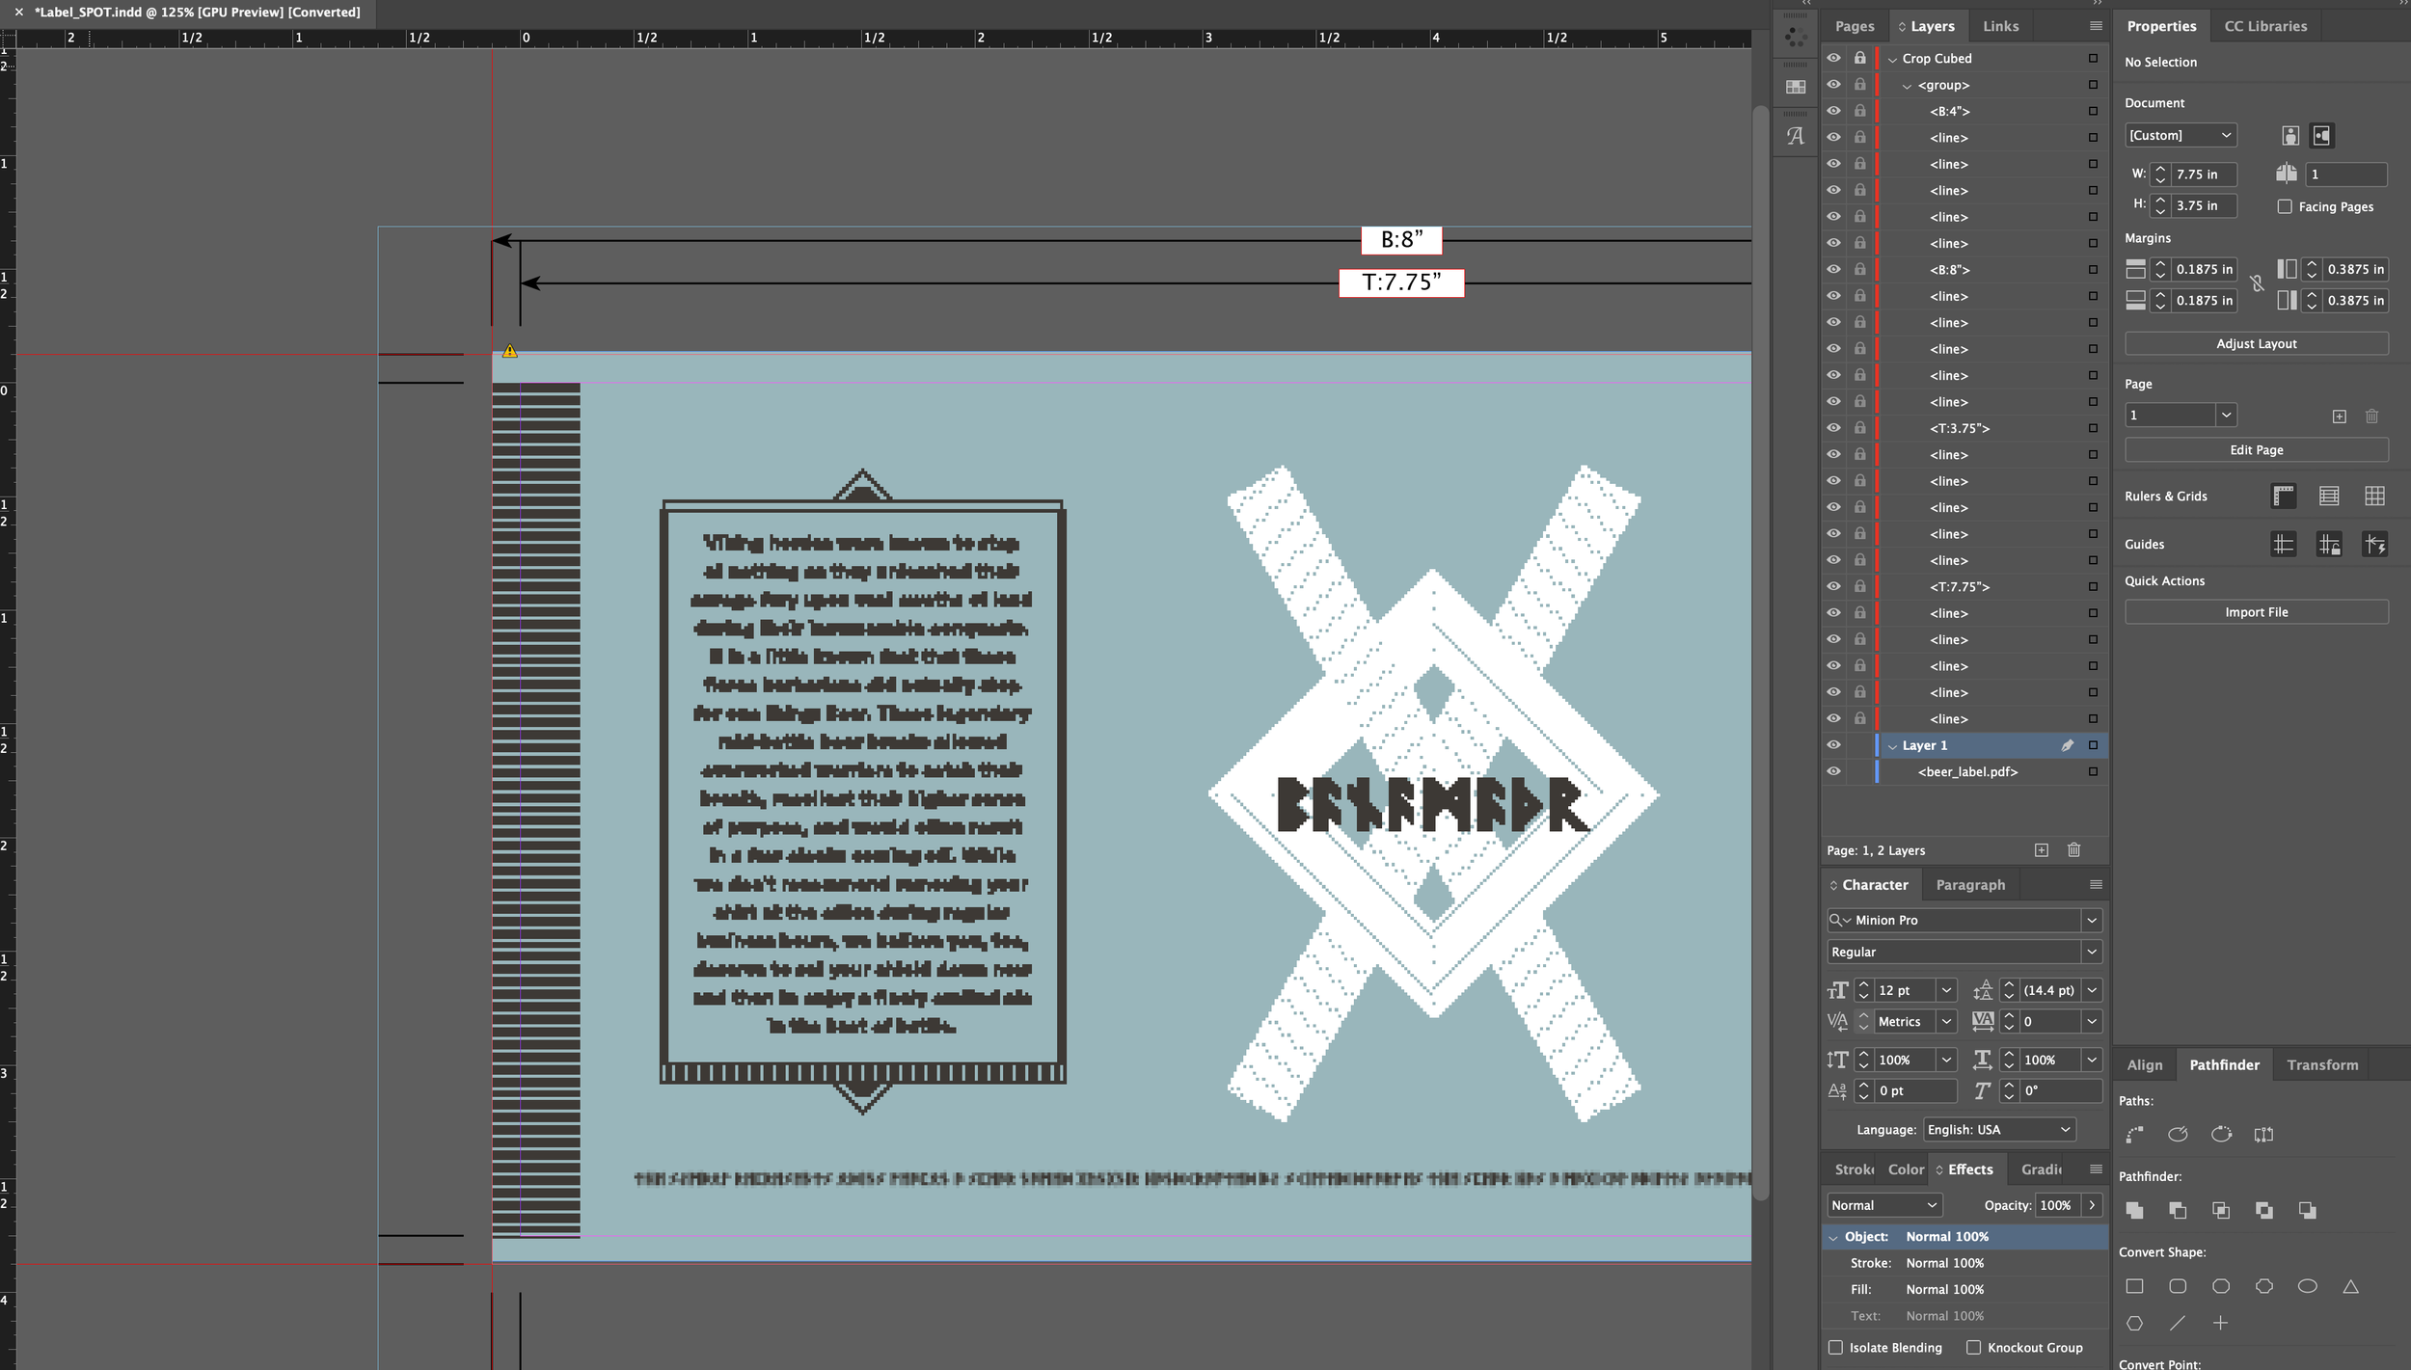Viewport: 2411px width, 1370px height.
Task: Open the blending mode Normal dropdown
Action: pos(1883,1205)
